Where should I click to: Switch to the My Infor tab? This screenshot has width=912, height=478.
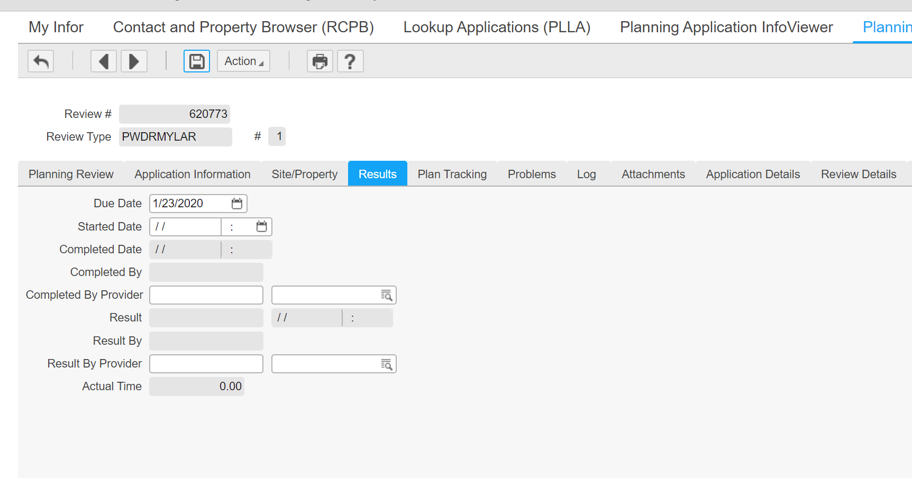[56, 27]
